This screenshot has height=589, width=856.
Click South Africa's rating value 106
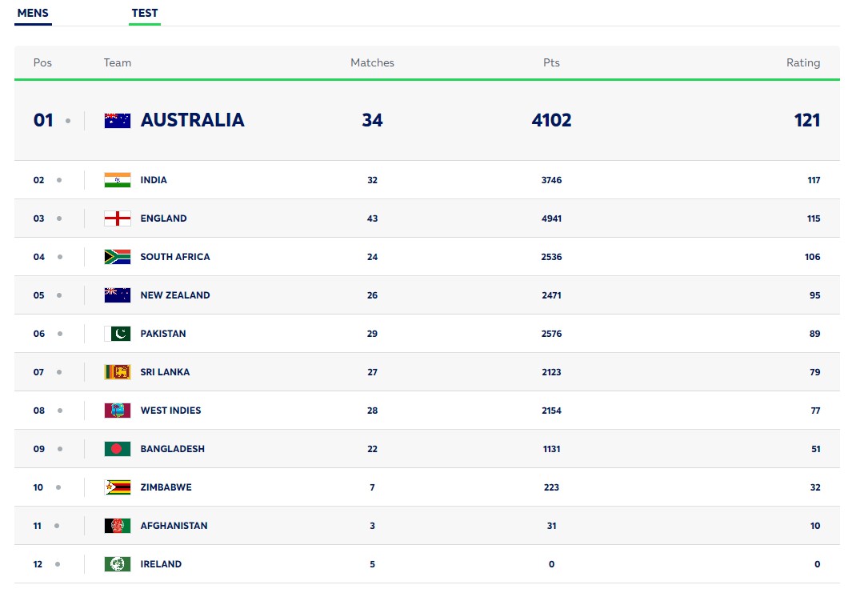[812, 257]
